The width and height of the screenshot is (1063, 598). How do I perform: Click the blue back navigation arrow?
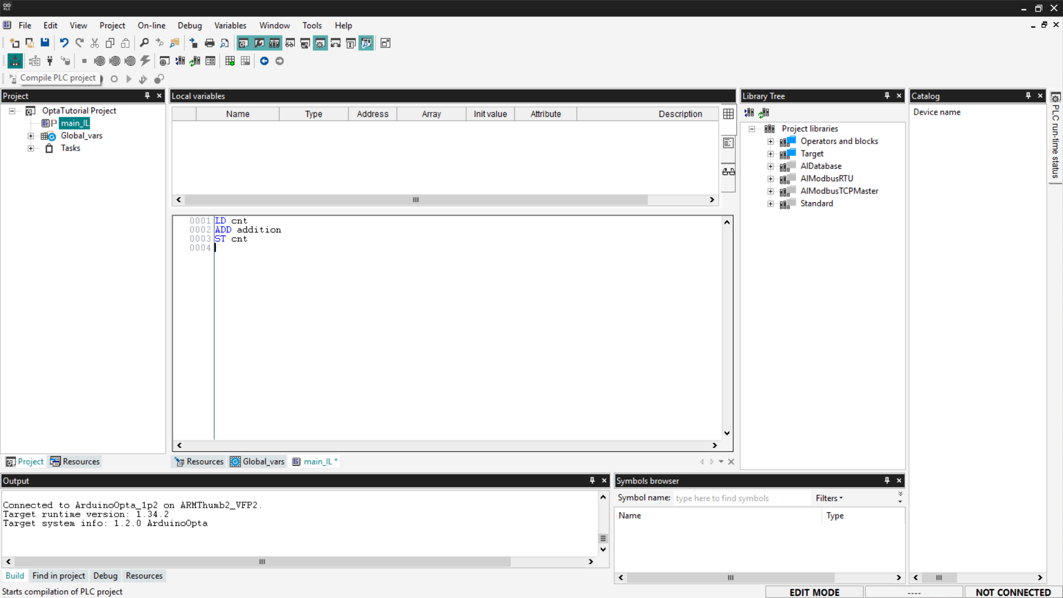pos(264,61)
